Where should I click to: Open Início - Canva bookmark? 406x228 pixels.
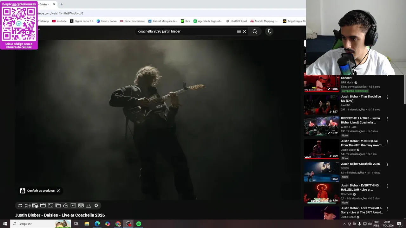coord(107,21)
